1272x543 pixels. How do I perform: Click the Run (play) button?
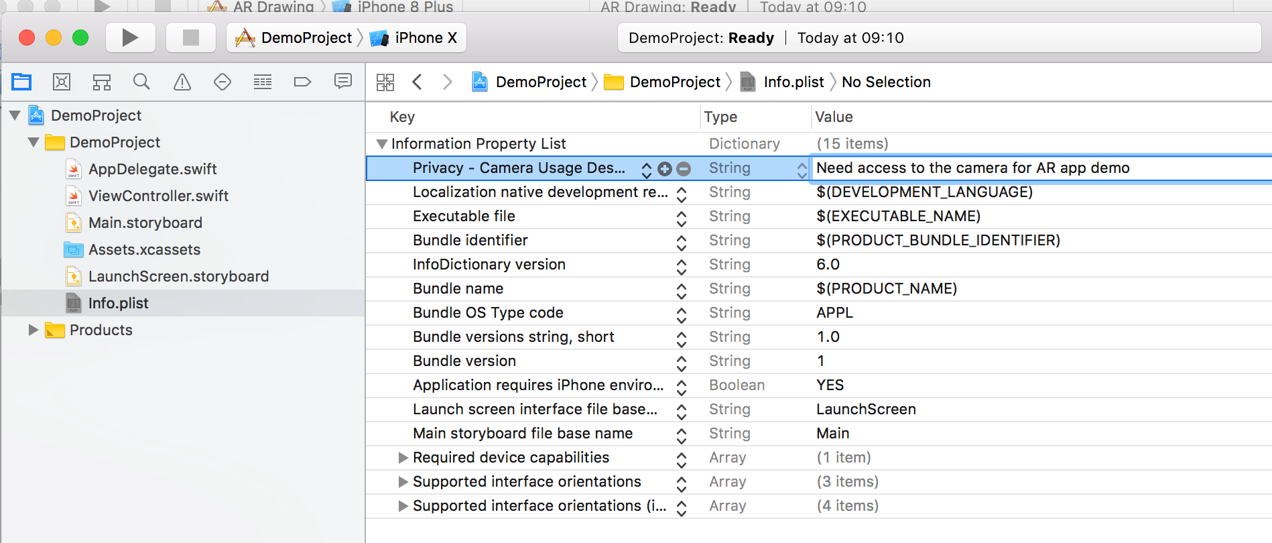coord(130,38)
